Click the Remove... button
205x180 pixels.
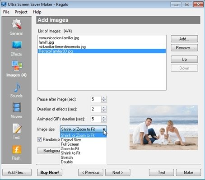[x=184, y=48]
